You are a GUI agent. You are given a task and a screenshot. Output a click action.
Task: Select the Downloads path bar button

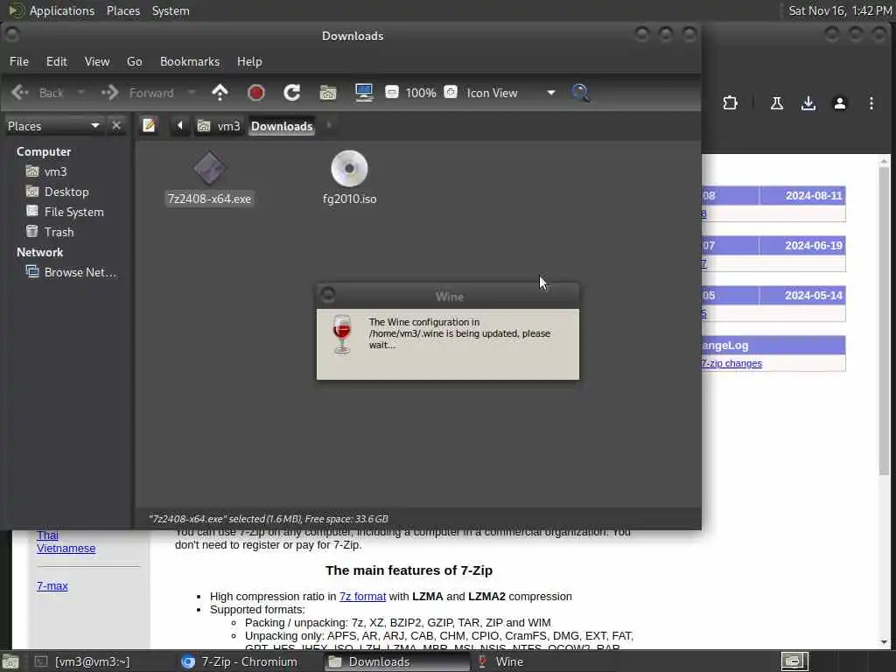(282, 126)
